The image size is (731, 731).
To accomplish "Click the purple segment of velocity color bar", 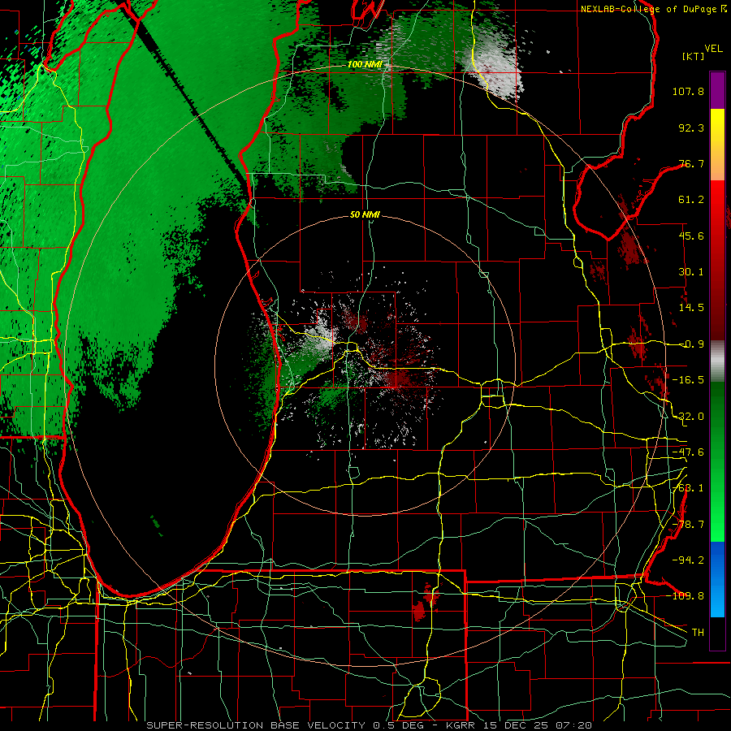I will [x=717, y=90].
